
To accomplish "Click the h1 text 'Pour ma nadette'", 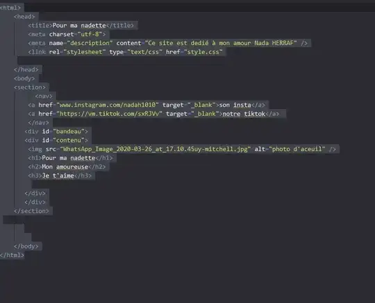I will click(x=69, y=158).
